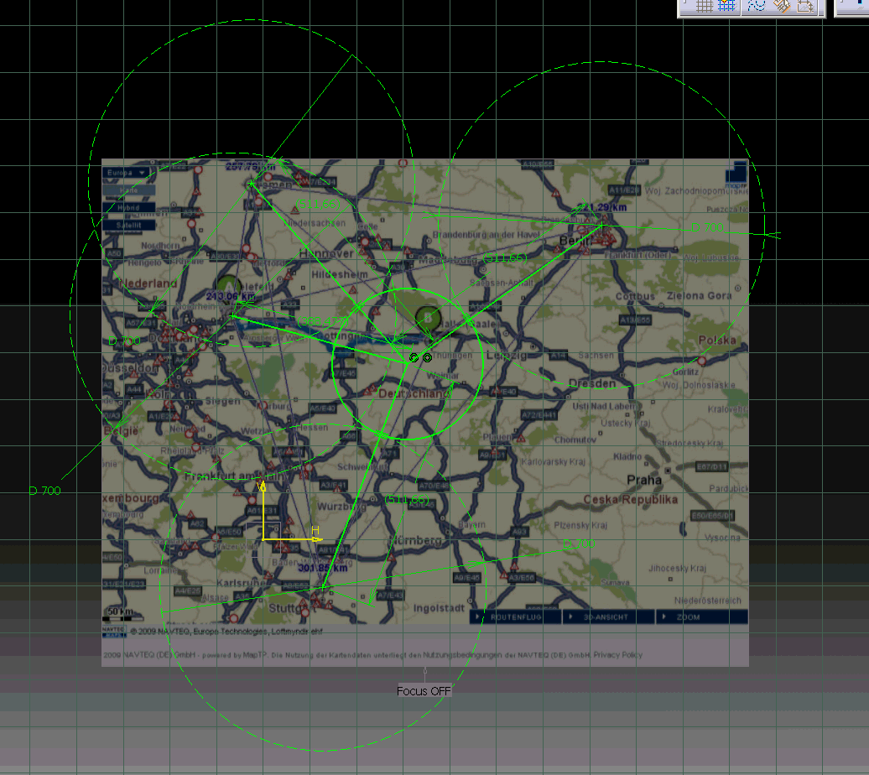869x775 pixels.
Task: Select the D 700 dimension near Berlin
Action: 708,227
